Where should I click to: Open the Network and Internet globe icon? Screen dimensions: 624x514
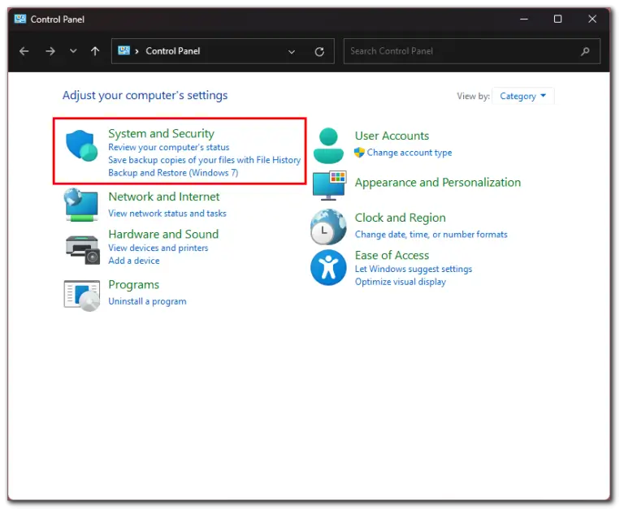(x=81, y=205)
